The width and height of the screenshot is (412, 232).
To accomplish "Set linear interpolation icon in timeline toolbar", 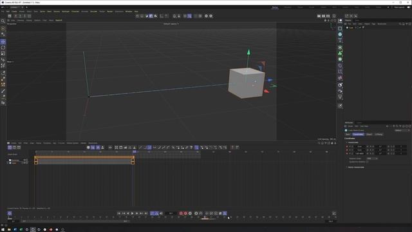I will coord(140,148).
